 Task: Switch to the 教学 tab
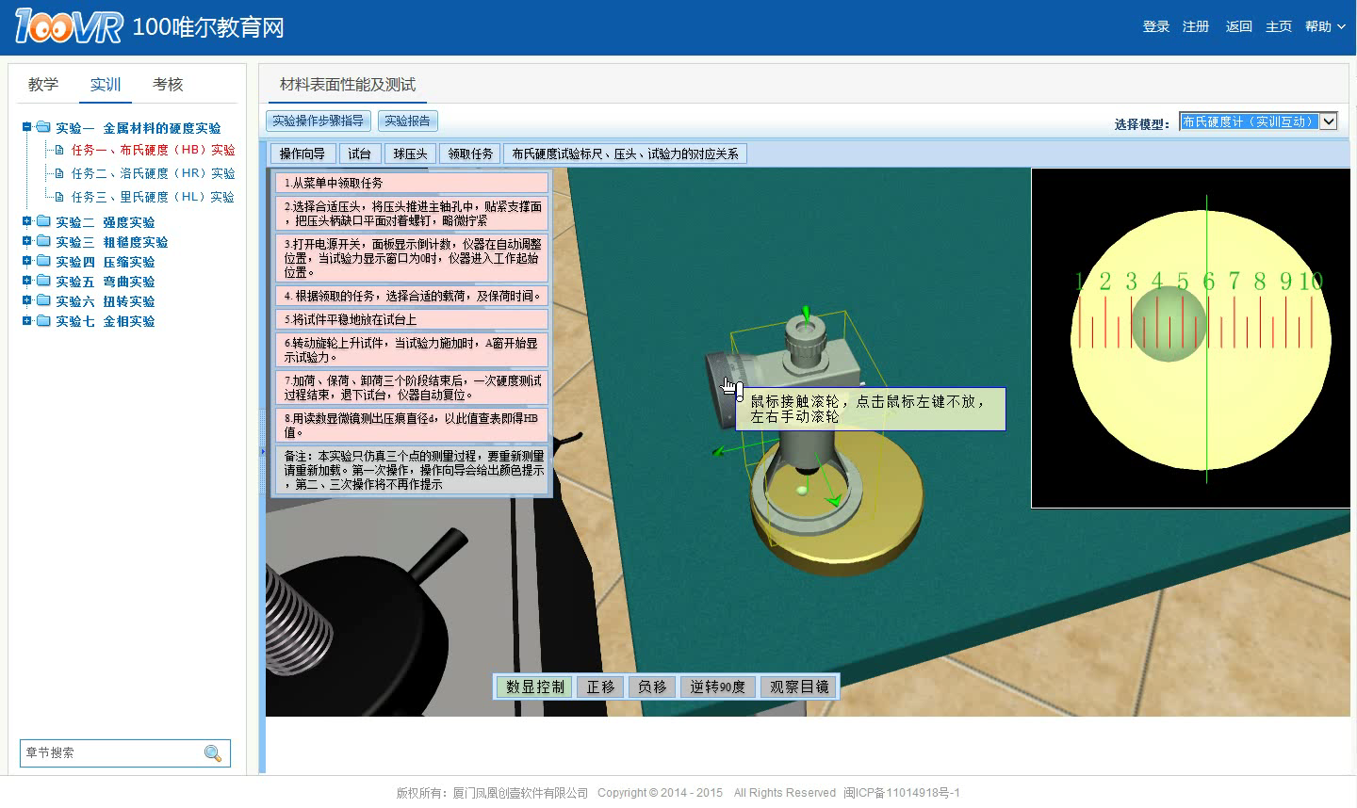[x=43, y=85]
